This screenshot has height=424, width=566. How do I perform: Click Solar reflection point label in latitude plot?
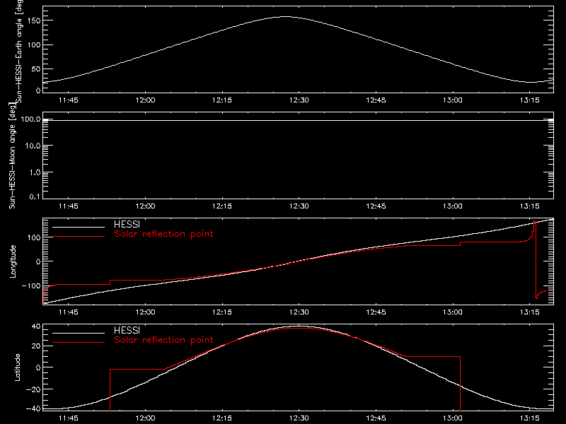click(163, 340)
